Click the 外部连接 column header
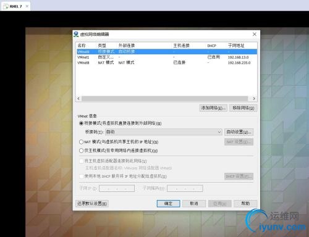 click(x=127, y=46)
